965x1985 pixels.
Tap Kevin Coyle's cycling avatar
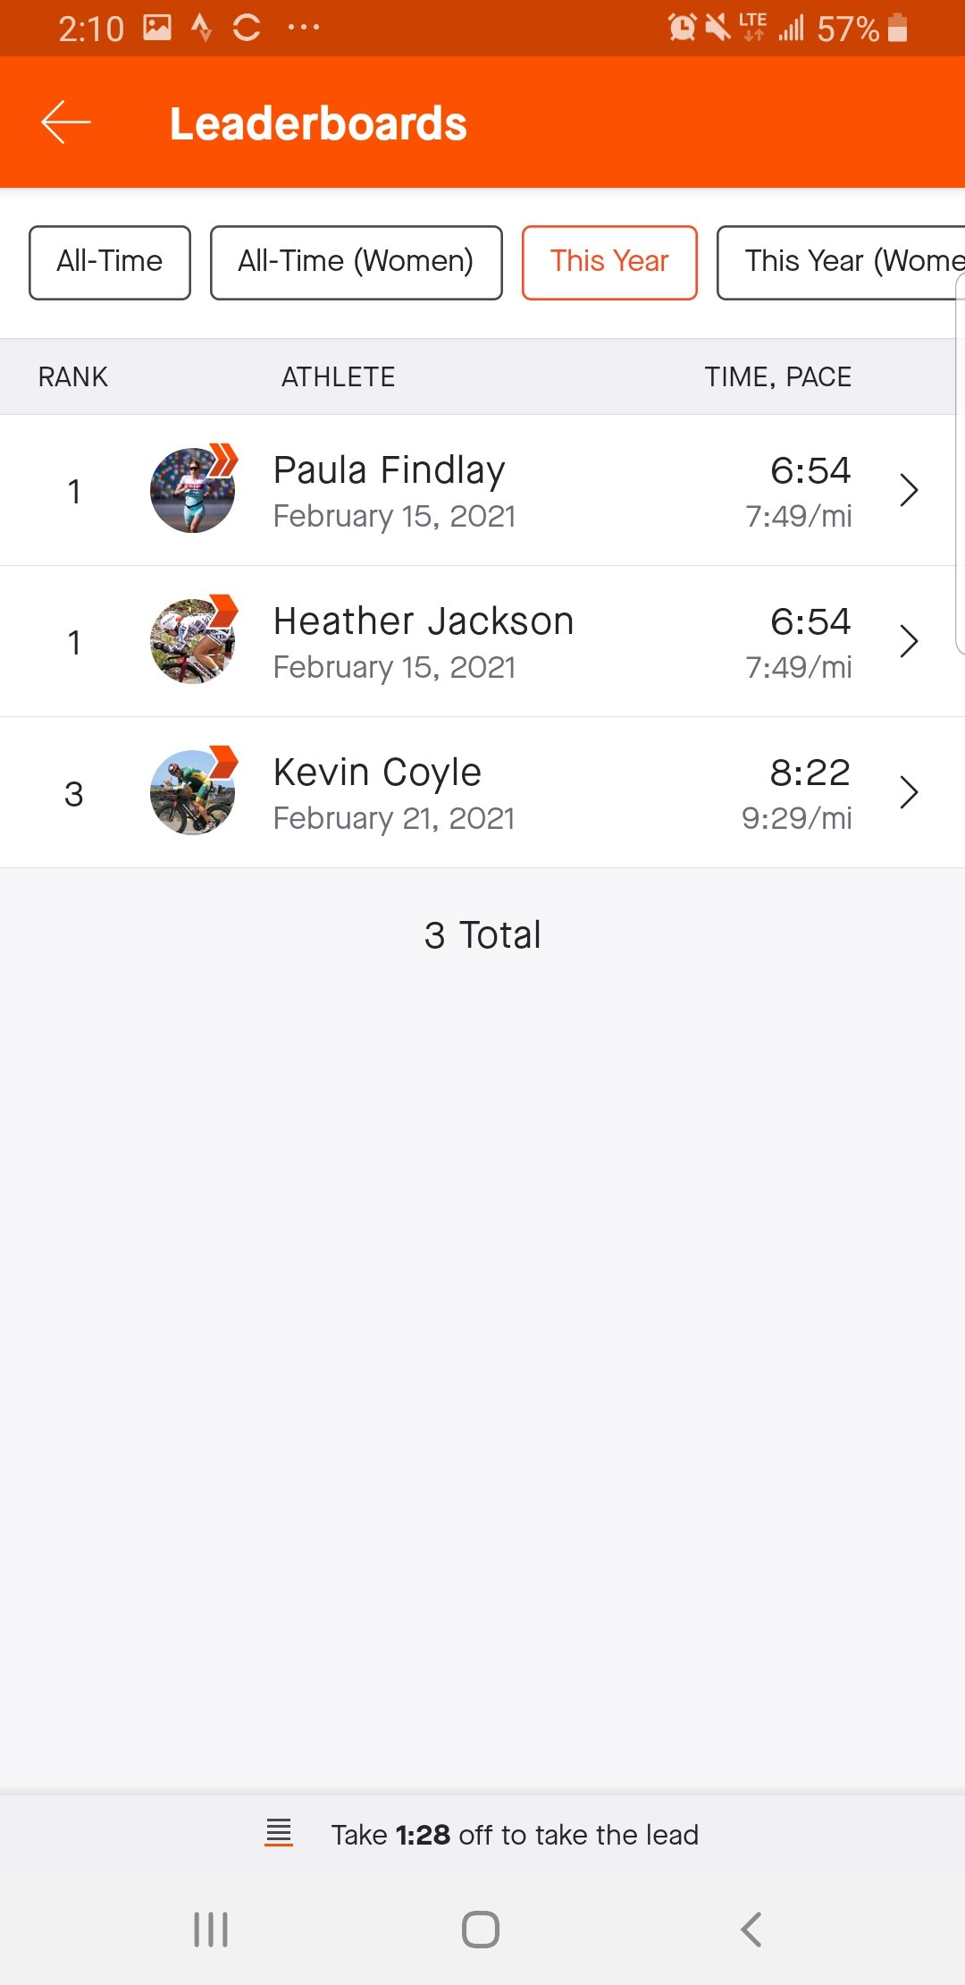192,792
